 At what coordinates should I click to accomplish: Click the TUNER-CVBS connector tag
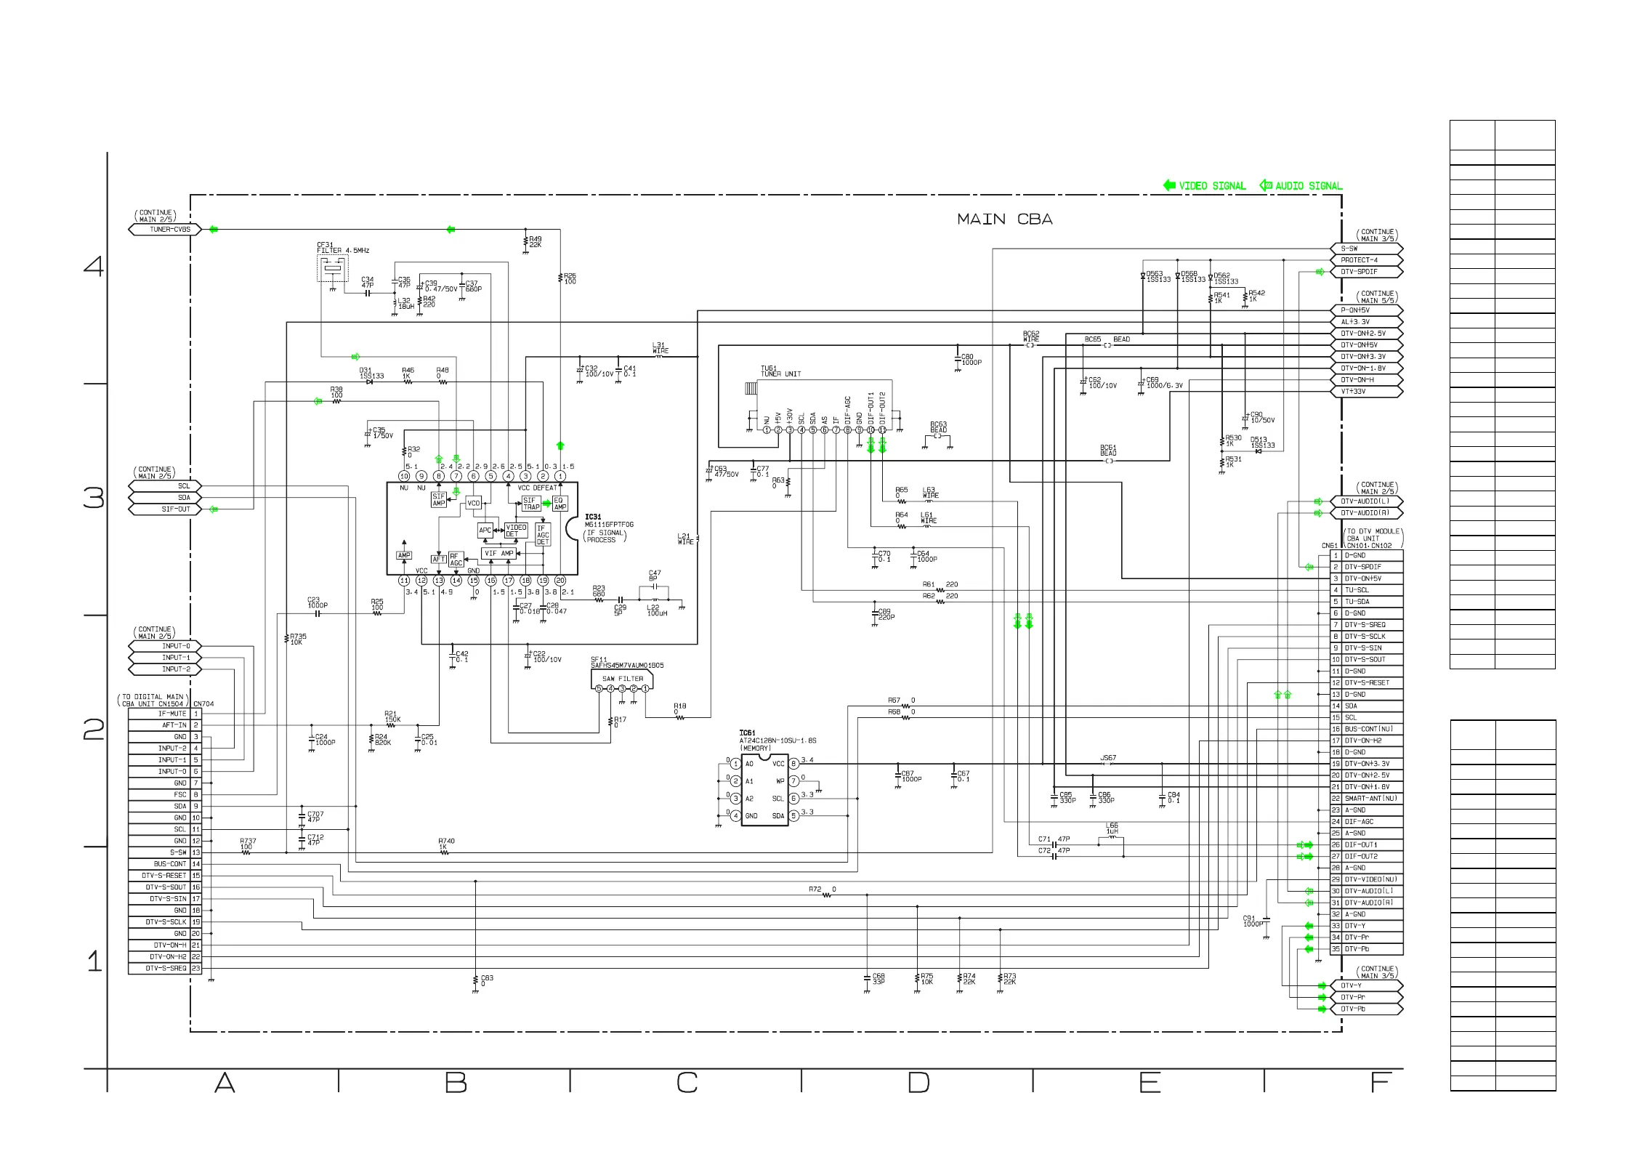[164, 230]
